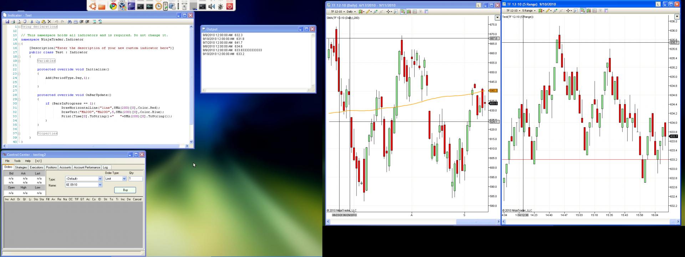Launch Google Chrome from the top dock

(113, 6)
